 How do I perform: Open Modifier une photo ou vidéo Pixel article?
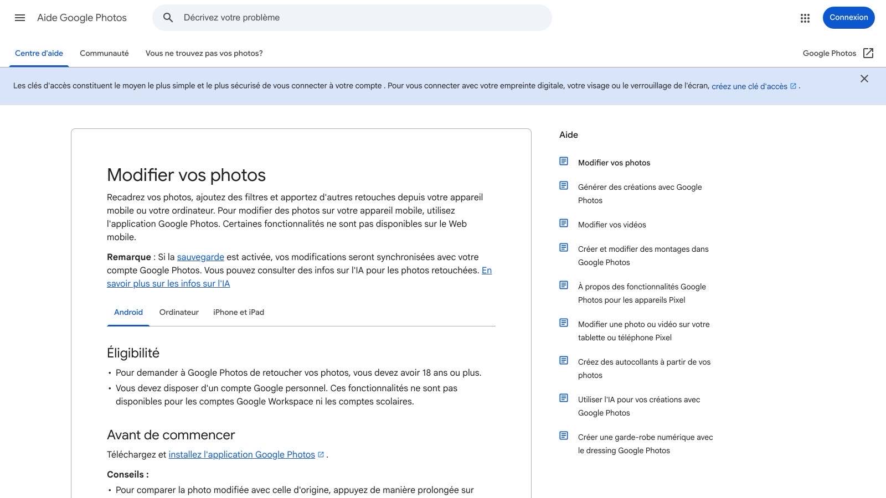pos(643,331)
